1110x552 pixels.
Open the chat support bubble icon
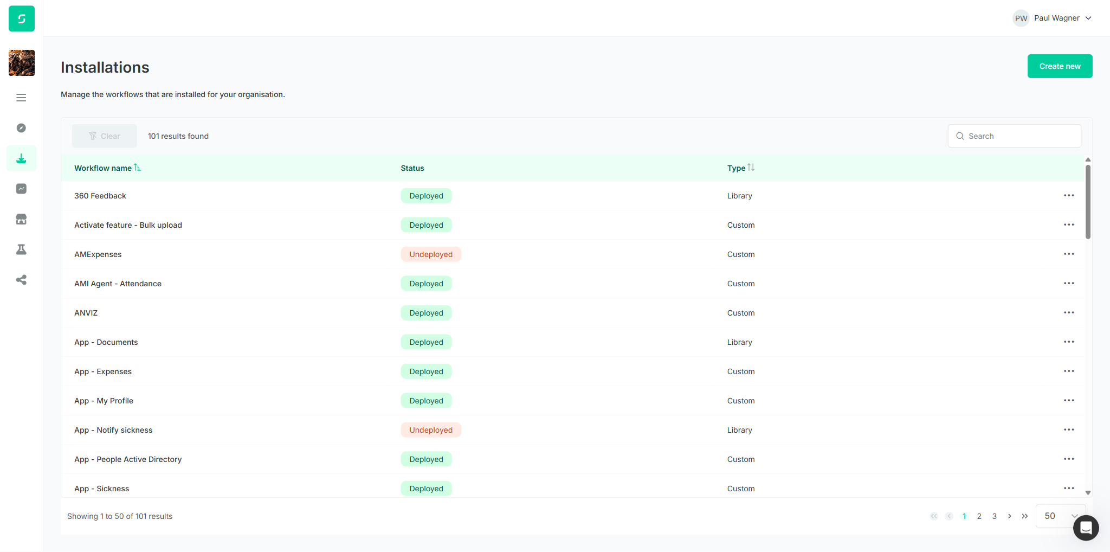pyautogui.click(x=1086, y=528)
